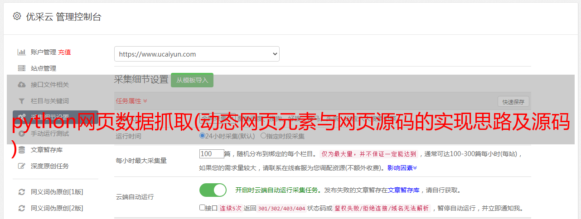This screenshot has height=219, width=581.
Task: Click the 云端自动运行 row label
Action: click(135, 197)
